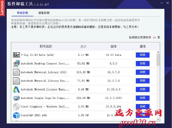Viewport: 172px width, 128px height.
Task: Uninstall 7-Zip 21.03 beta with its 卸载 button
Action: 143,55
